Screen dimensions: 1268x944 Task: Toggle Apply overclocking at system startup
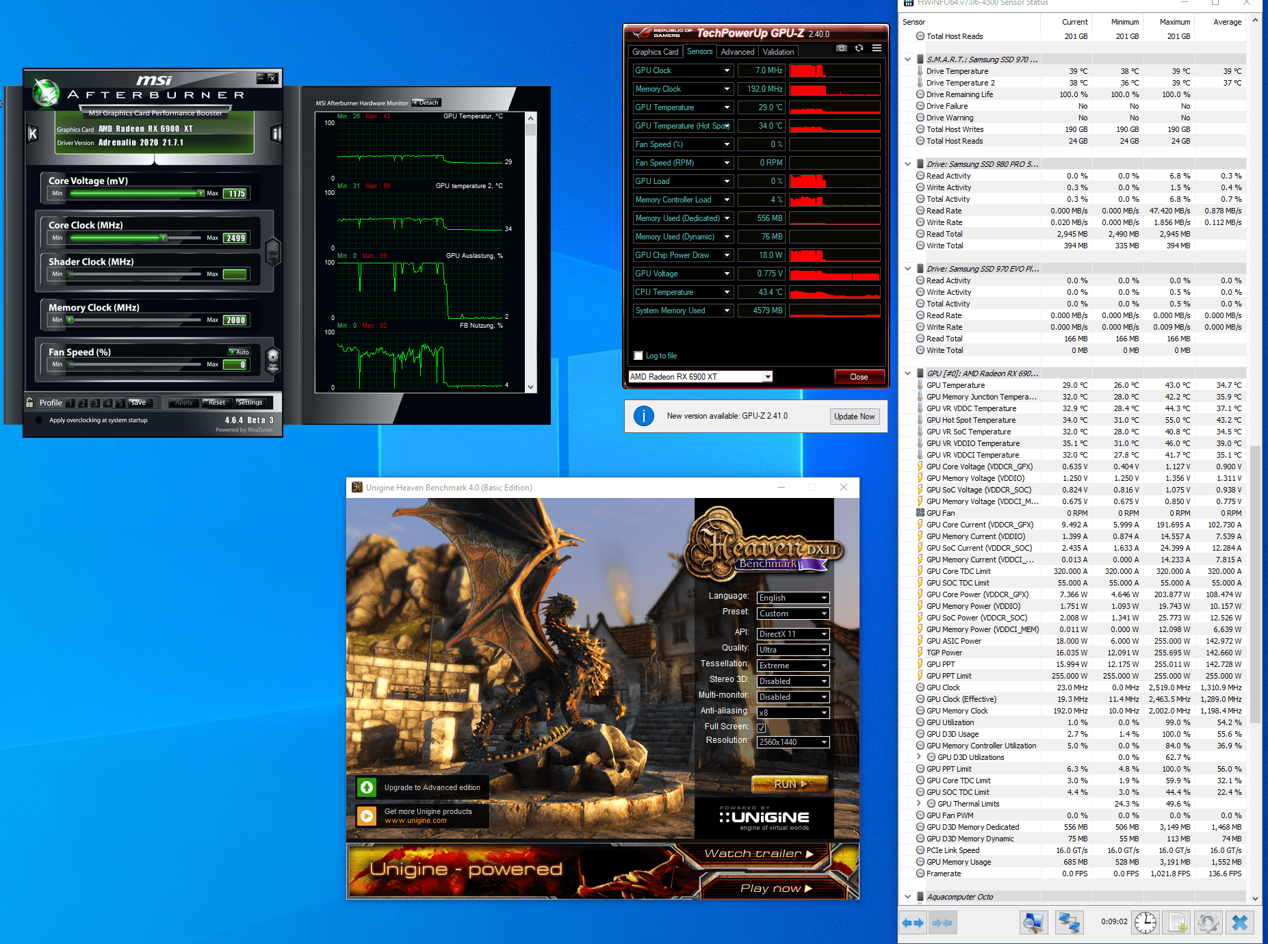point(39,420)
